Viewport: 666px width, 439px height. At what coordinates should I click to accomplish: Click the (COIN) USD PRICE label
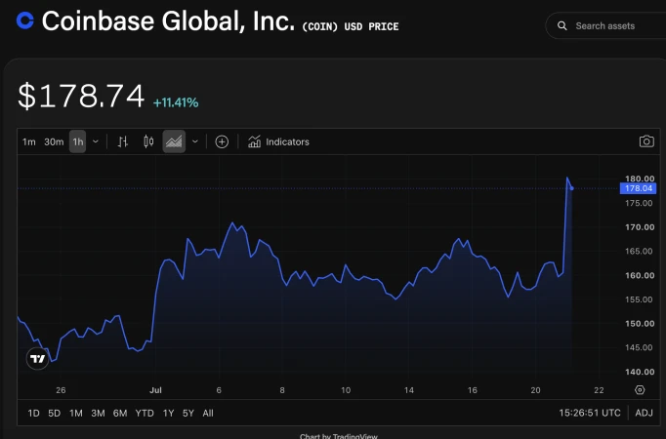click(x=351, y=26)
